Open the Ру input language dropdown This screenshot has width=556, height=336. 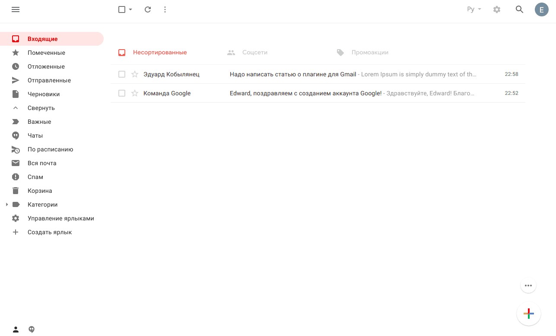point(474,9)
